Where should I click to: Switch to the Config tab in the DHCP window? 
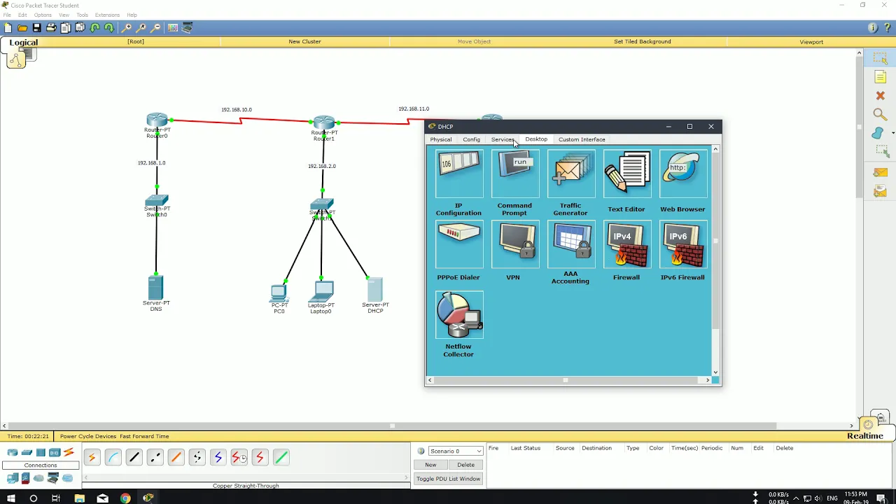point(471,139)
